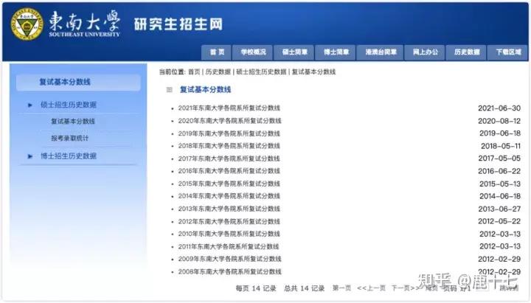Expand arrow beside 博士招生历史数据

click(x=30, y=156)
